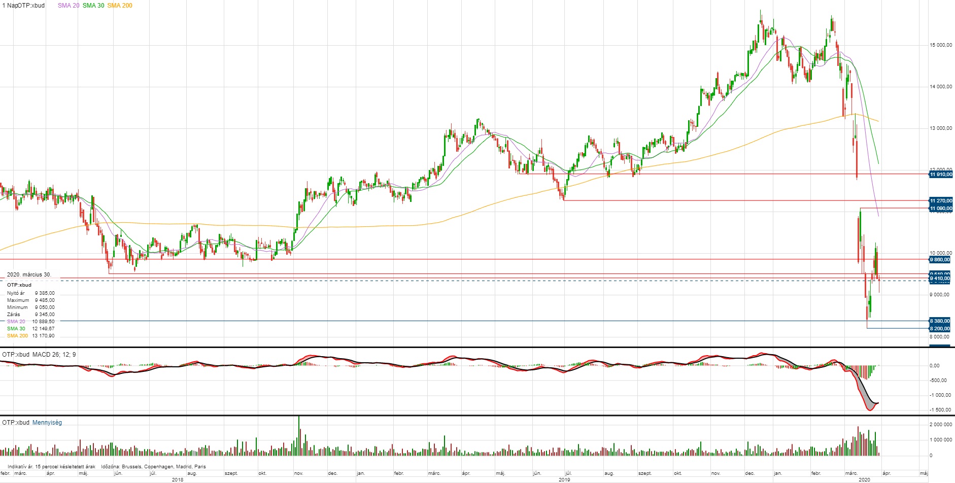Select the 9 410,00 price level tag
955x483 pixels.
coord(940,279)
